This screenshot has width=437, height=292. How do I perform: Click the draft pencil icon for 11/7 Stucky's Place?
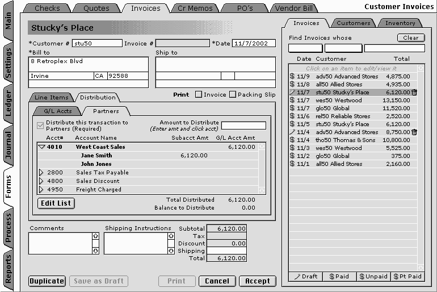(292, 92)
